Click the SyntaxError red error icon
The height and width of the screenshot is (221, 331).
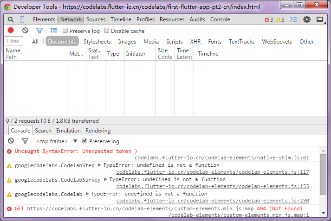click(9, 152)
